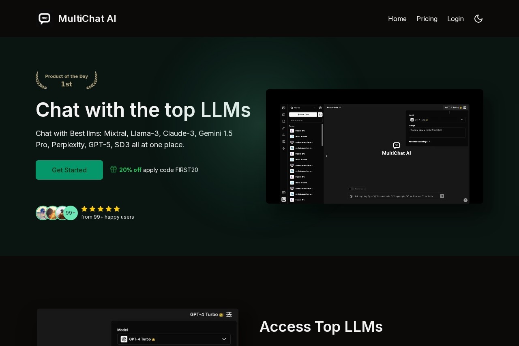519x346 pixels.
Task: Click the gift icon beside 20% off
Action: tap(114, 170)
